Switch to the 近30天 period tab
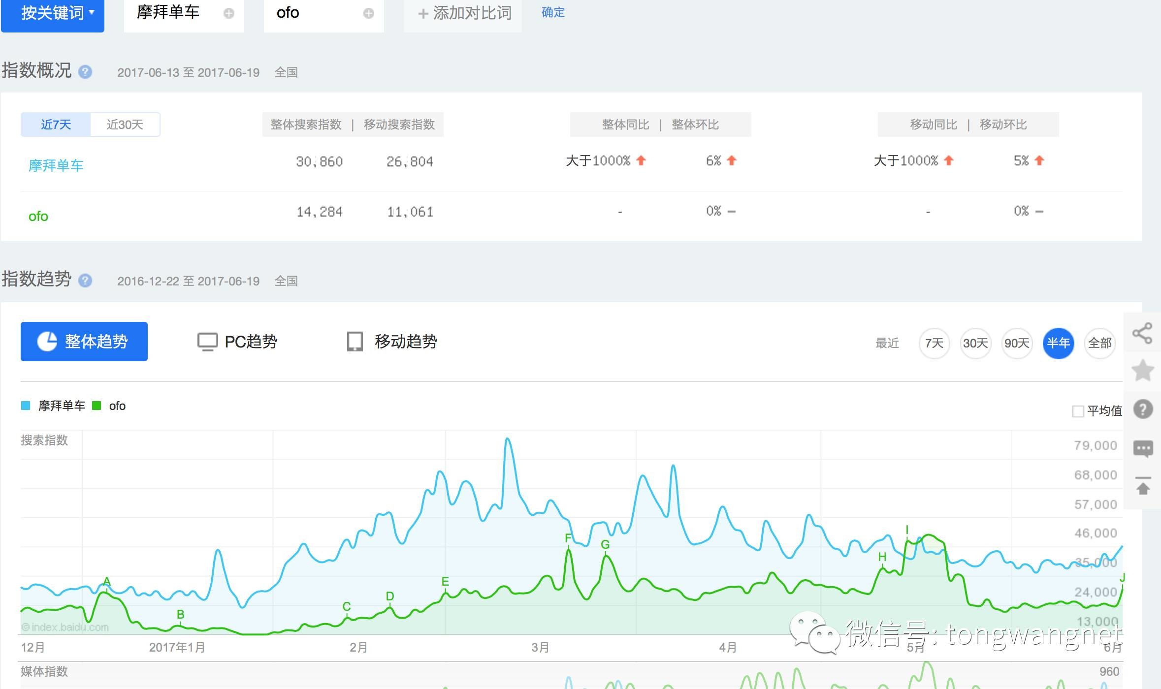The width and height of the screenshot is (1161, 689). click(x=125, y=125)
